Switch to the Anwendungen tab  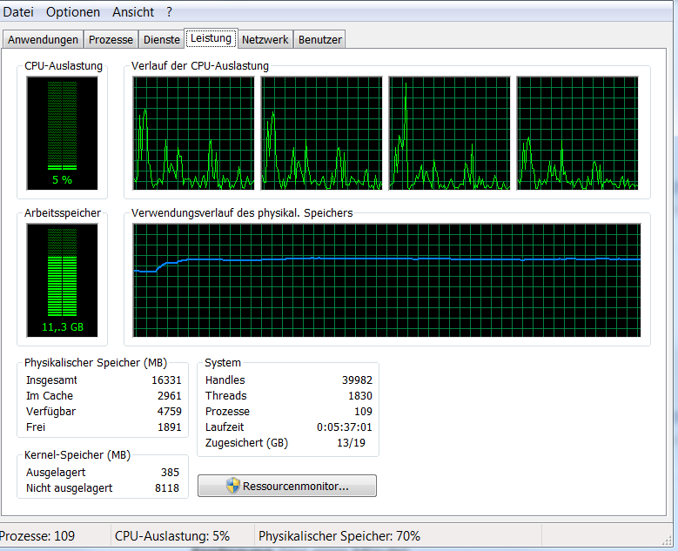tap(43, 40)
